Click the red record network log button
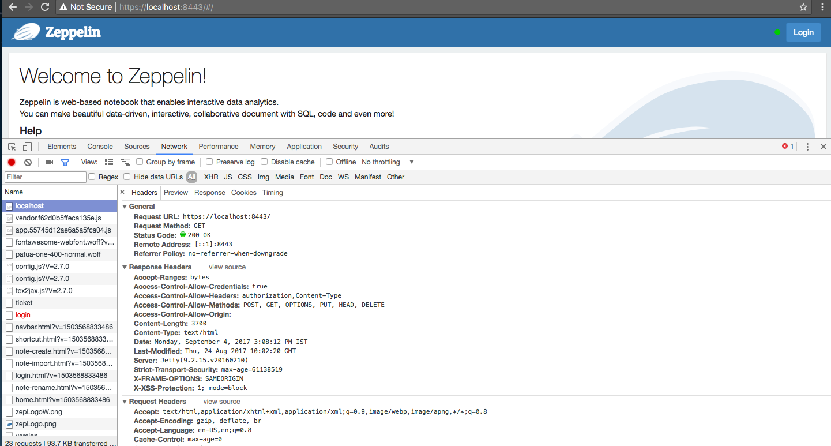This screenshot has width=831, height=446. (x=12, y=162)
